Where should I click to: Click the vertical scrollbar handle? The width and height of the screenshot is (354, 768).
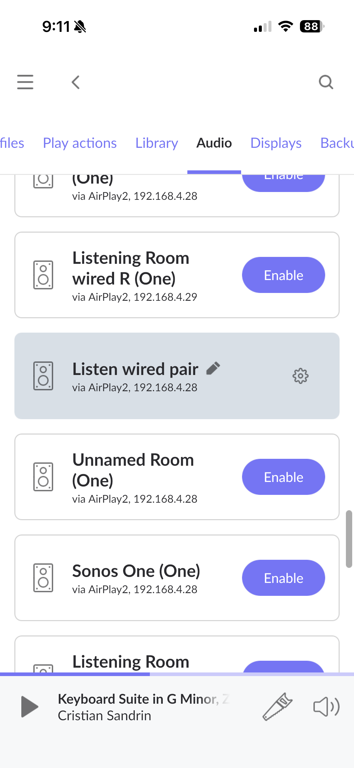(x=349, y=538)
